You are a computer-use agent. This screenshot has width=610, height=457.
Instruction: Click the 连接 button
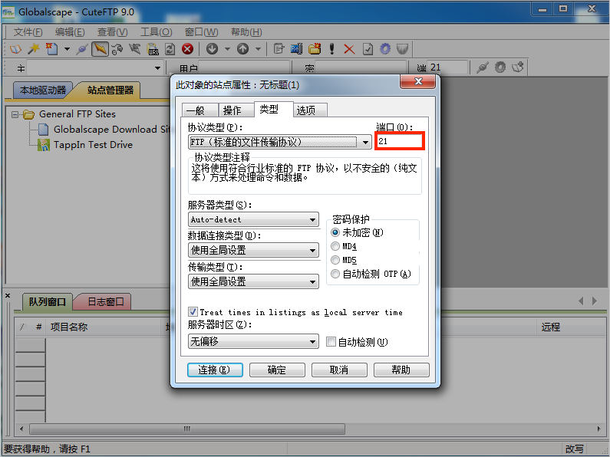[215, 370]
